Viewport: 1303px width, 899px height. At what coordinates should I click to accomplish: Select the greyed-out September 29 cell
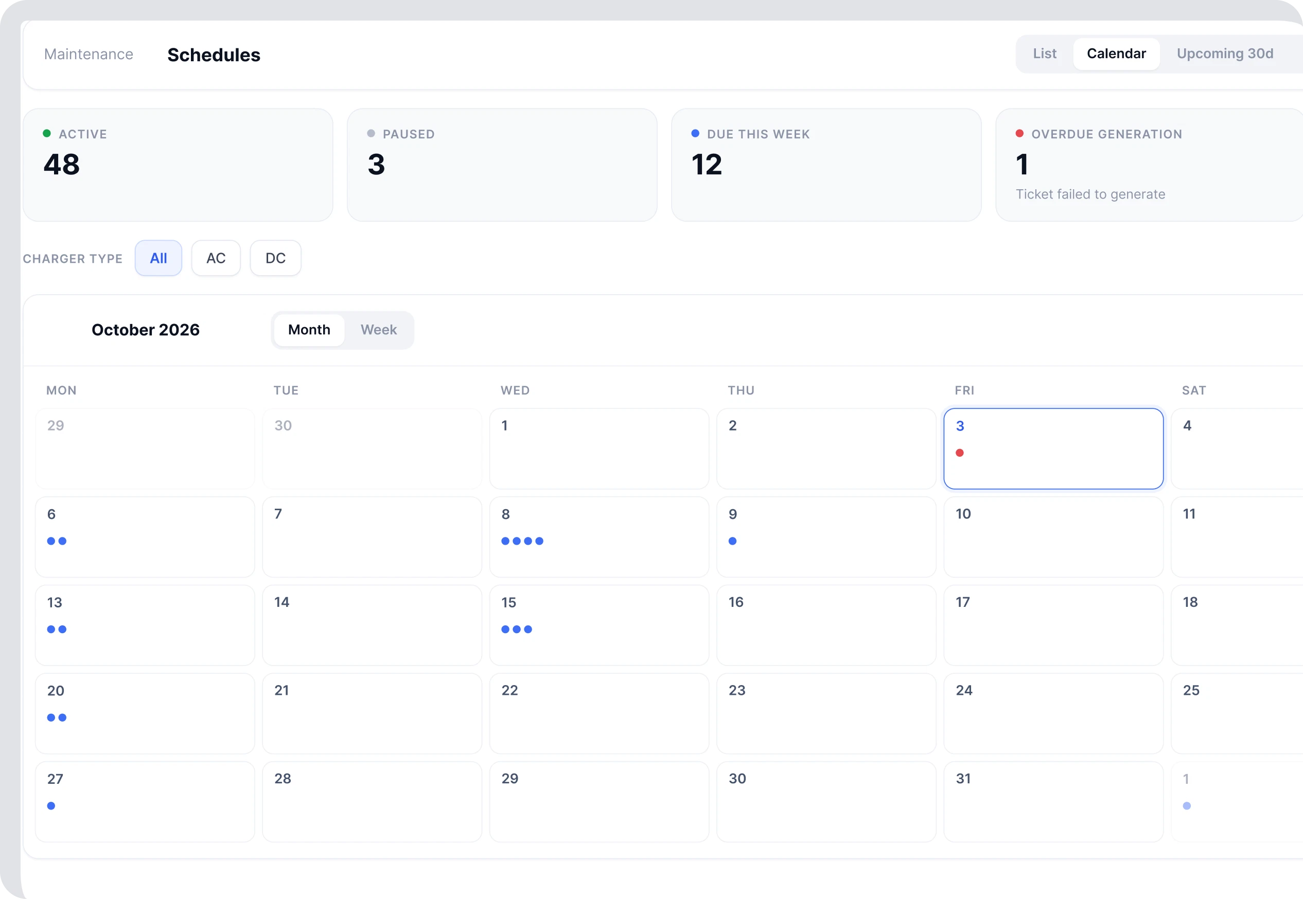point(145,449)
